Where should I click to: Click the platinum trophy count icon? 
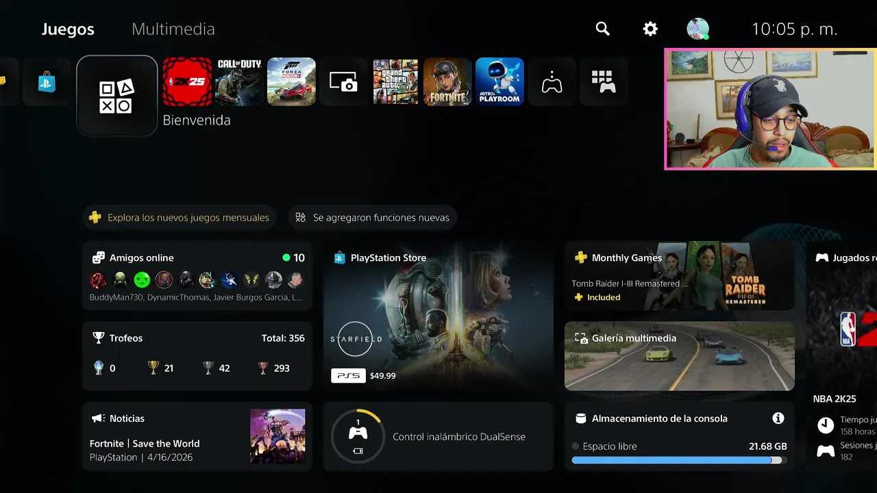coord(99,368)
